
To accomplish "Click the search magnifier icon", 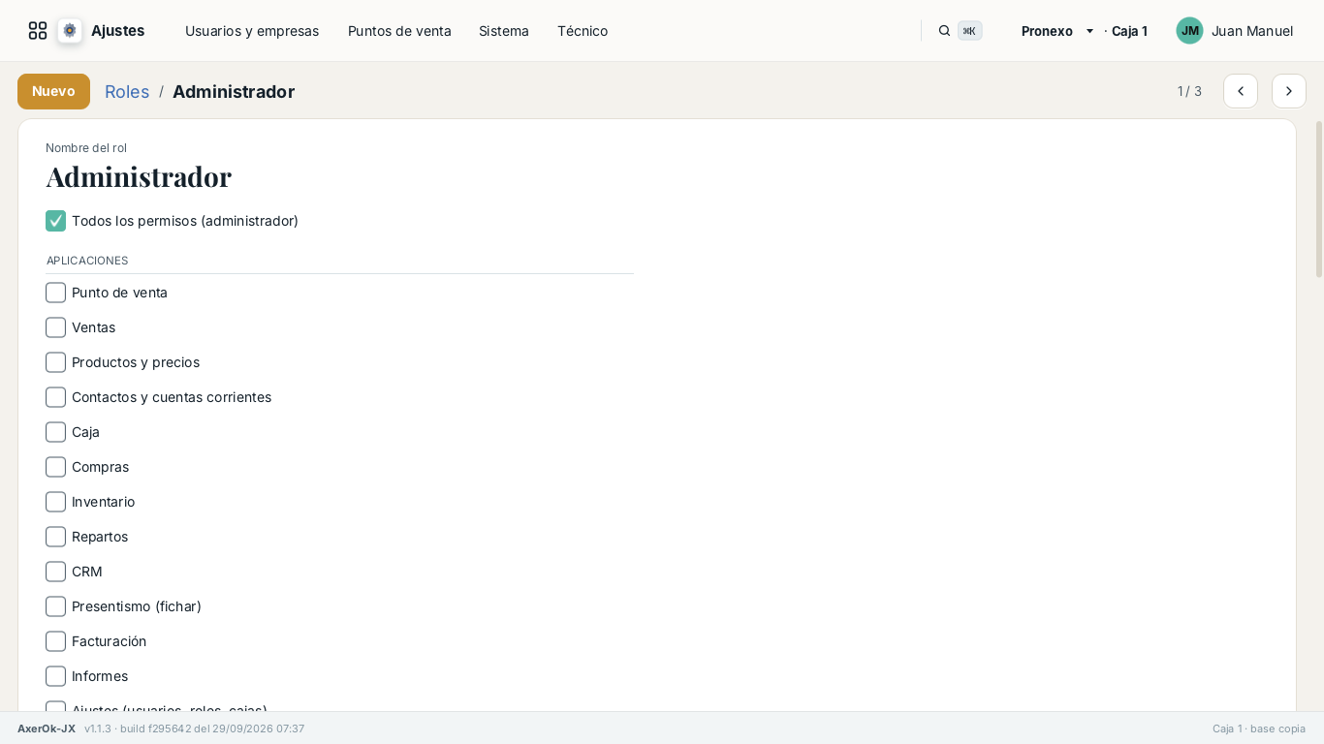I will [x=944, y=31].
